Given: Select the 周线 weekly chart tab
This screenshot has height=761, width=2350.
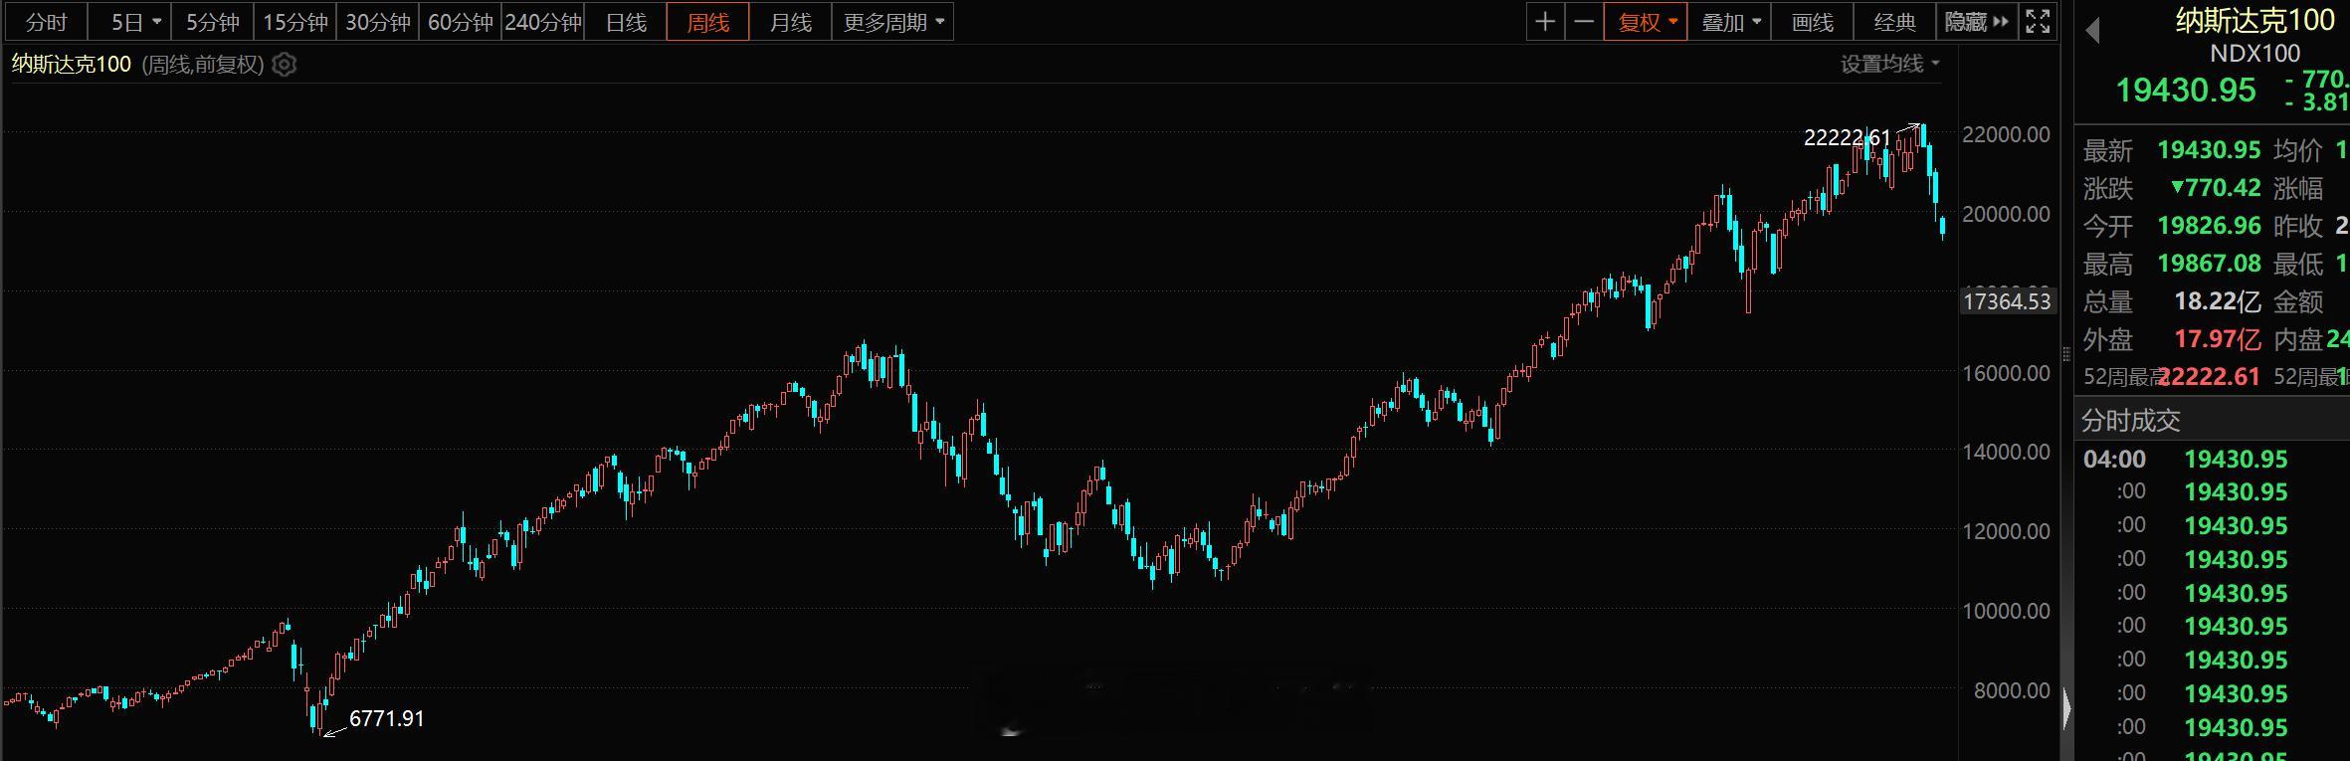Looking at the screenshot, I should click(x=707, y=22).
